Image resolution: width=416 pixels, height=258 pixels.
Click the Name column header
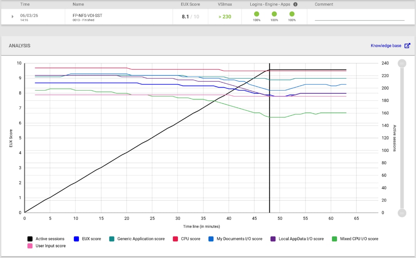[x=78, y=4]
